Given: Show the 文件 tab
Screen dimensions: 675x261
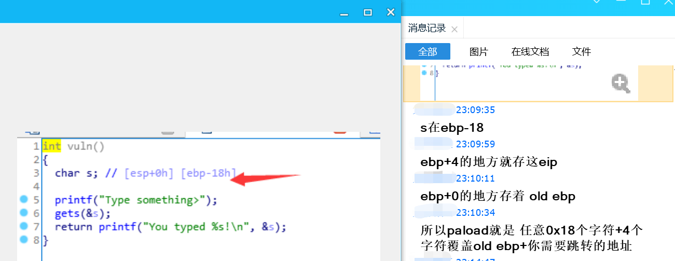Looking at the screenshot, I should 581,51.
